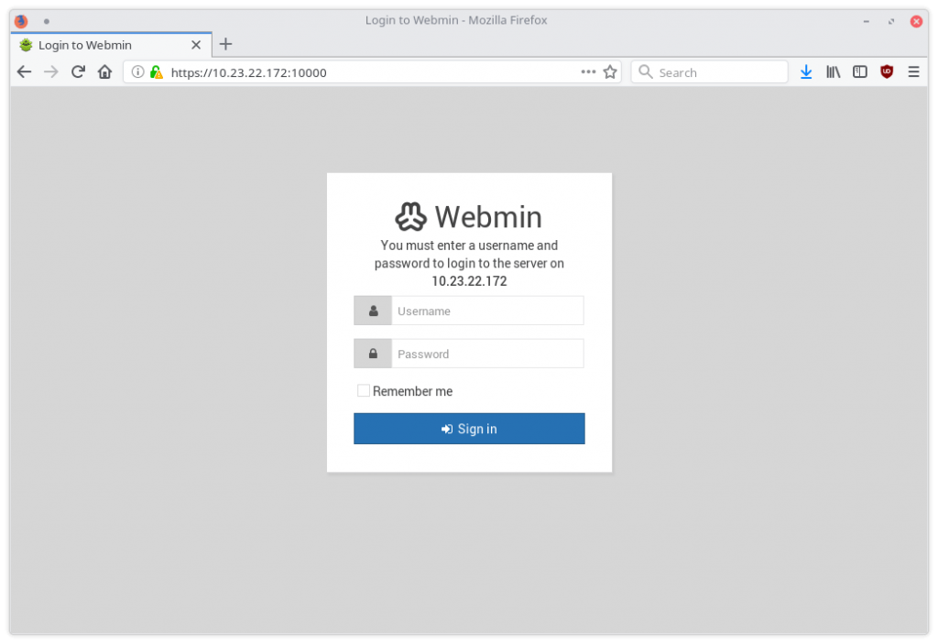Click the forward navigation arrow

51,71
